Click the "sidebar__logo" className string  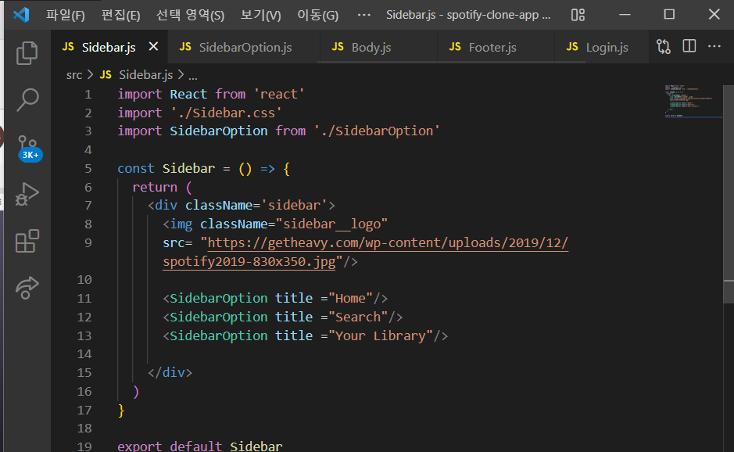tap(332, 224)
